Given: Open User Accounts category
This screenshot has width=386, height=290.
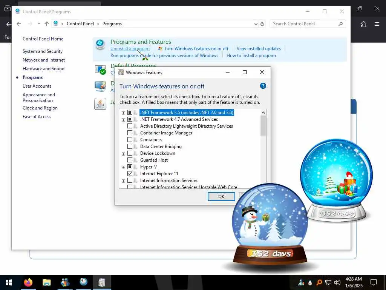Looking at the screenshot, I should pos(37,86).
